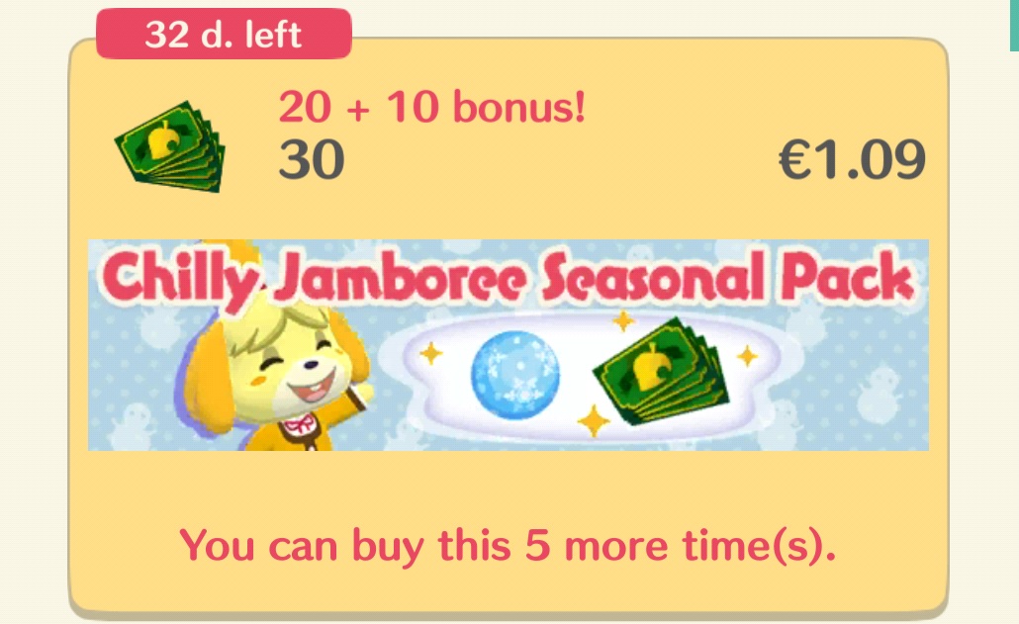Tap the blue snowflake orb in the banner

514,376
